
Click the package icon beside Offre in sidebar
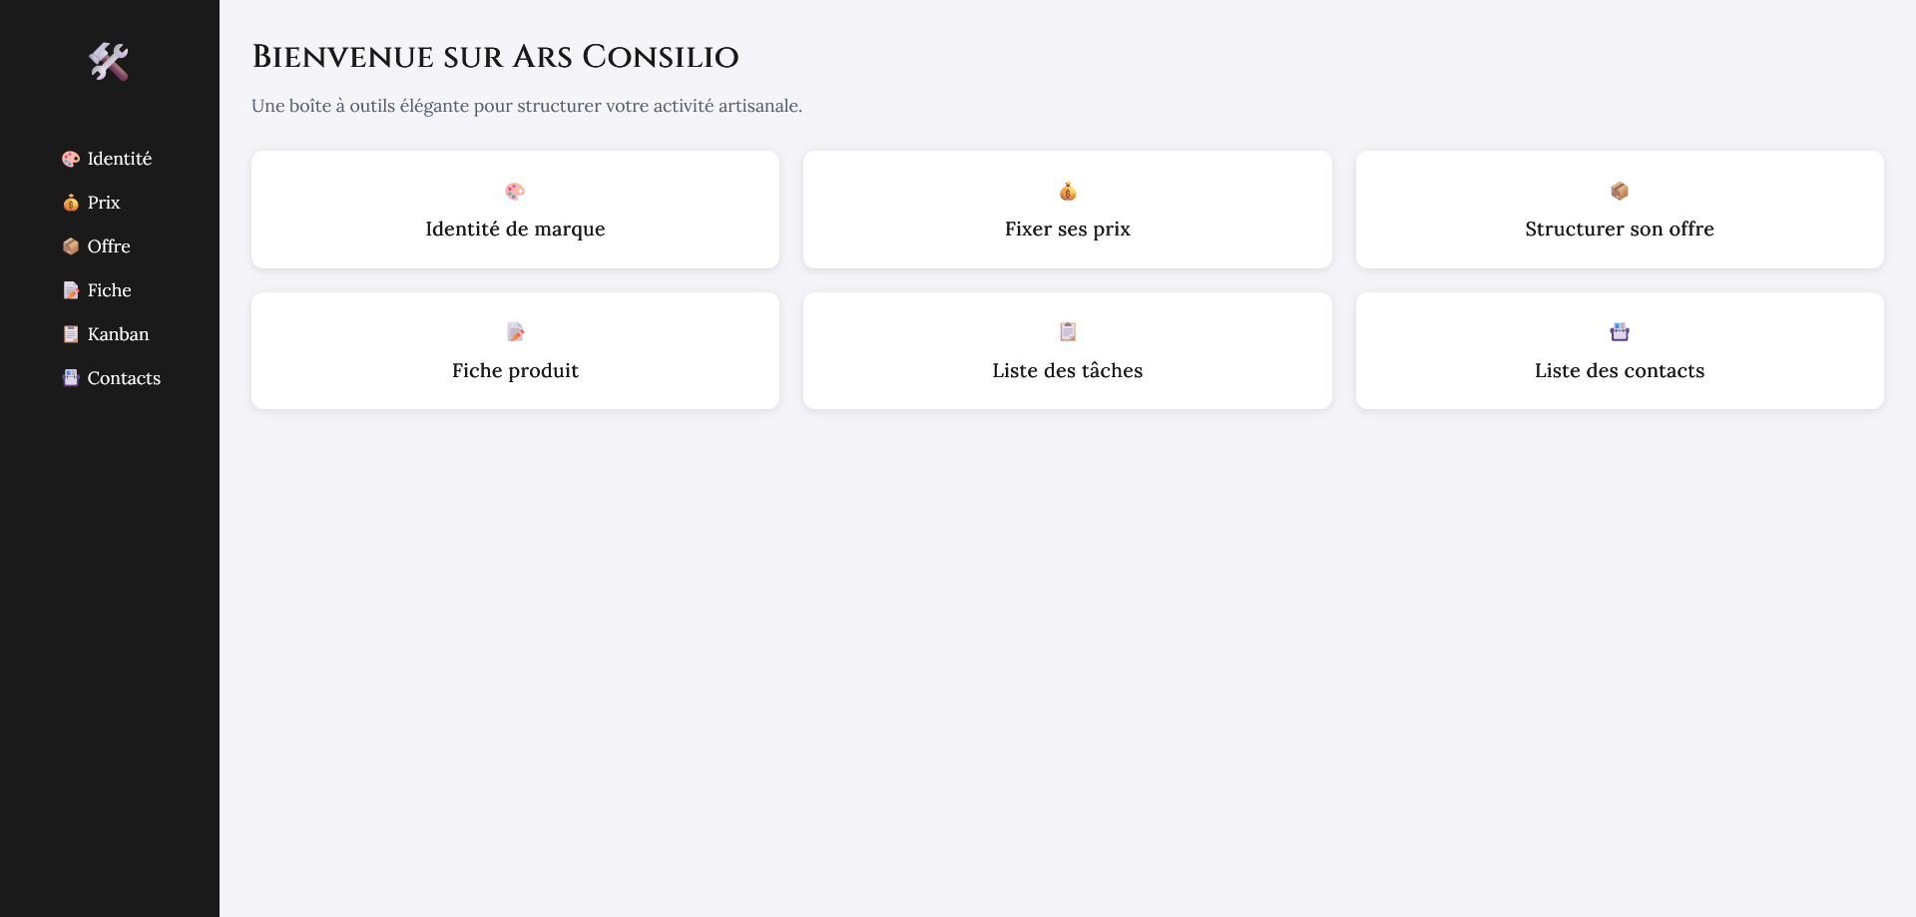tap(71, 246)
